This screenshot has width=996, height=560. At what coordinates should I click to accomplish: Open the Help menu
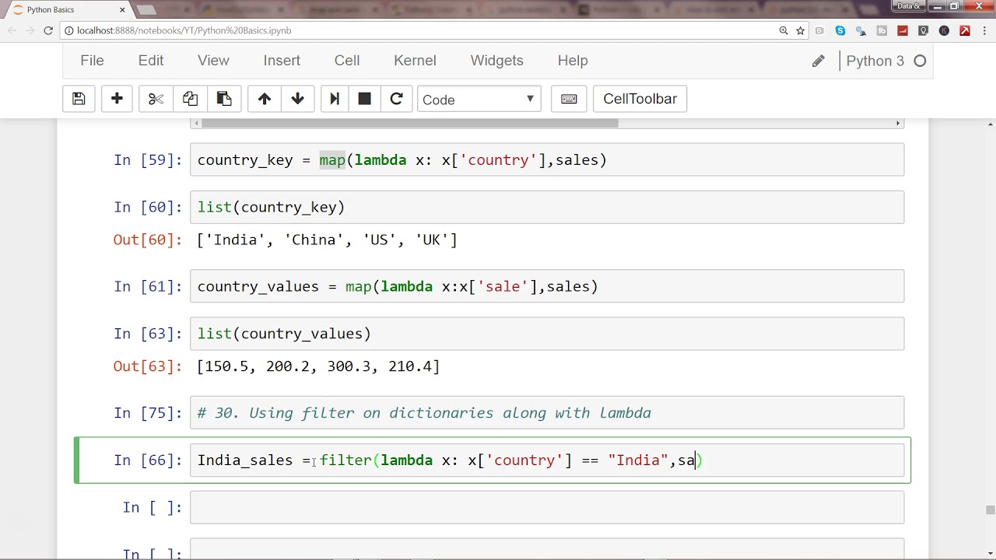click(573, 61)
